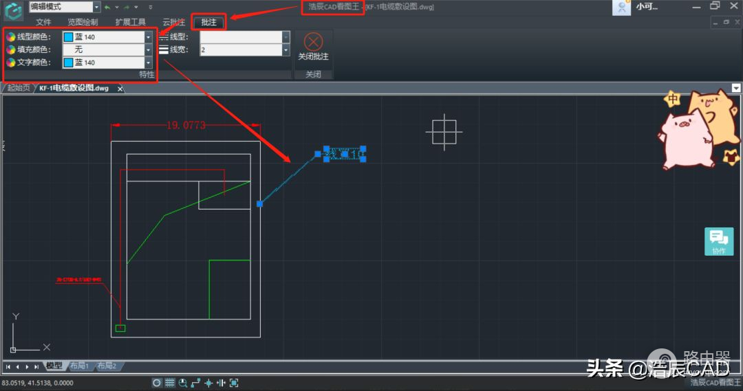
Task: Click the blue swatch in 文字颜色 field
Action: 69,63
